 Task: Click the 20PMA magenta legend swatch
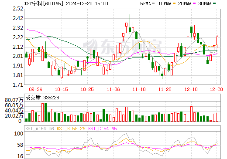[194, 3]
